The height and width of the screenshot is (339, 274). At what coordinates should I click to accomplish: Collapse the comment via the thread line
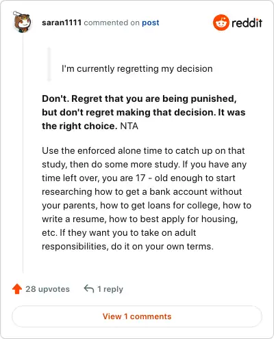tap(23, 152)
